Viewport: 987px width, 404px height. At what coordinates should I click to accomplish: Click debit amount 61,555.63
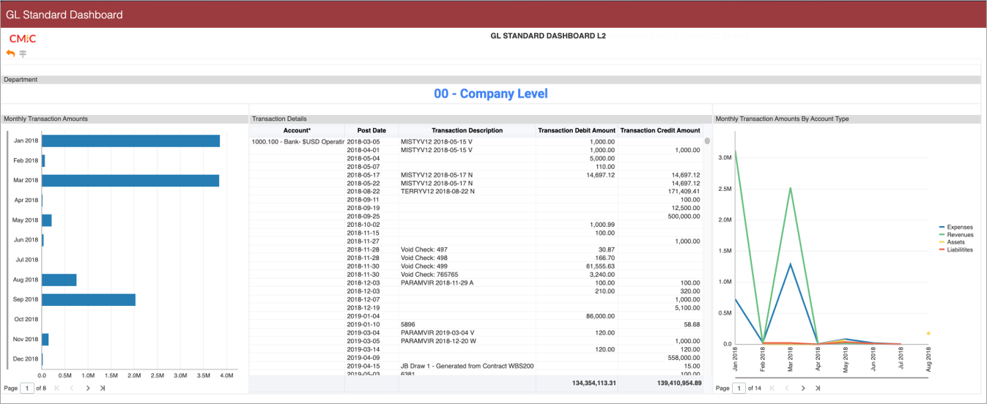point(599,265)
